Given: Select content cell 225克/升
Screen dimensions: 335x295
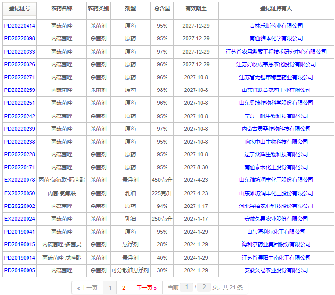Looking at the screenshot, I should [x=162, y=193].
